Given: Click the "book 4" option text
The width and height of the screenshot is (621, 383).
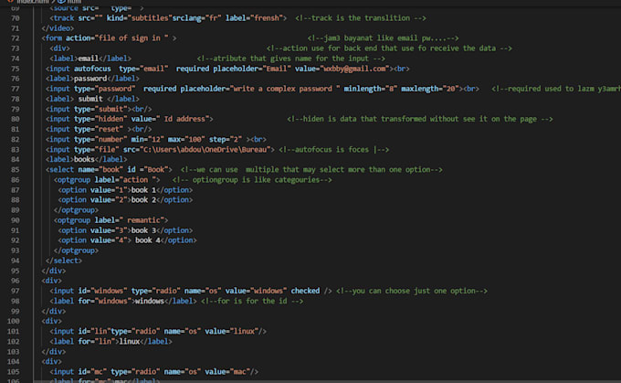Looking at the screenshot, I should tap(147, 240).
